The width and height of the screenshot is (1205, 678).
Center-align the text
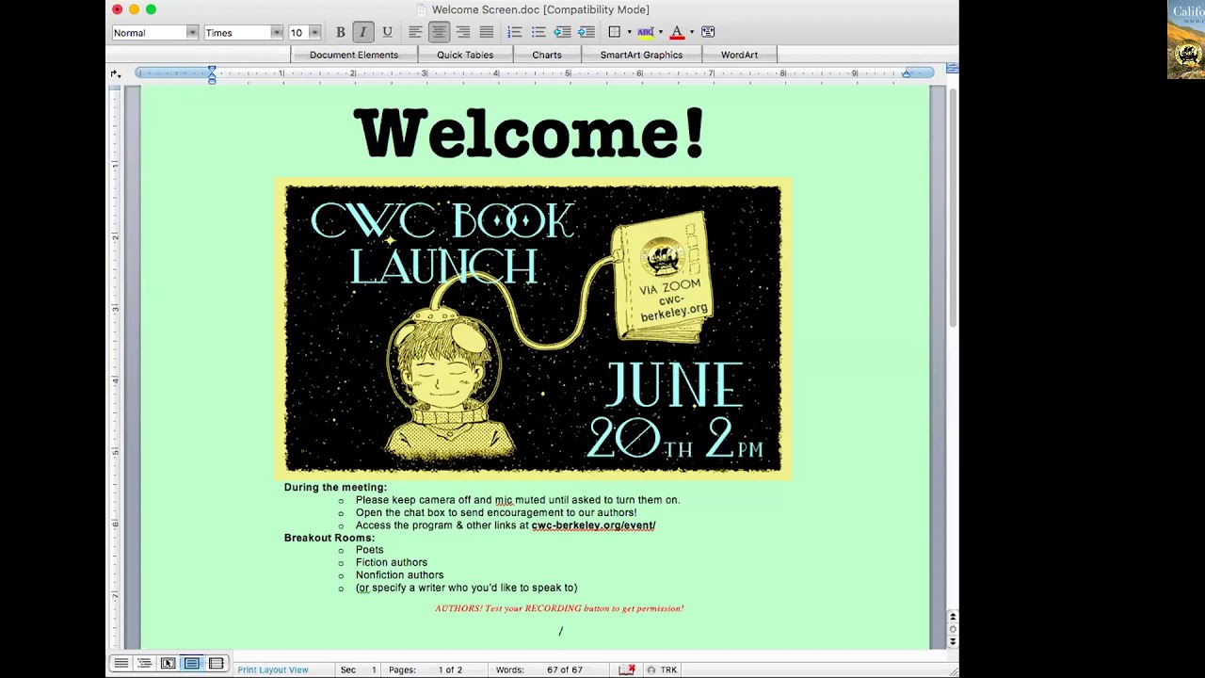click(439, 32)
